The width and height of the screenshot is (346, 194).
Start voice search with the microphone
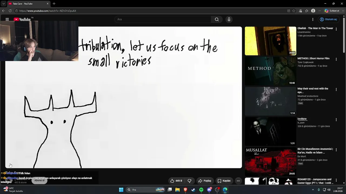pos(229,19)
